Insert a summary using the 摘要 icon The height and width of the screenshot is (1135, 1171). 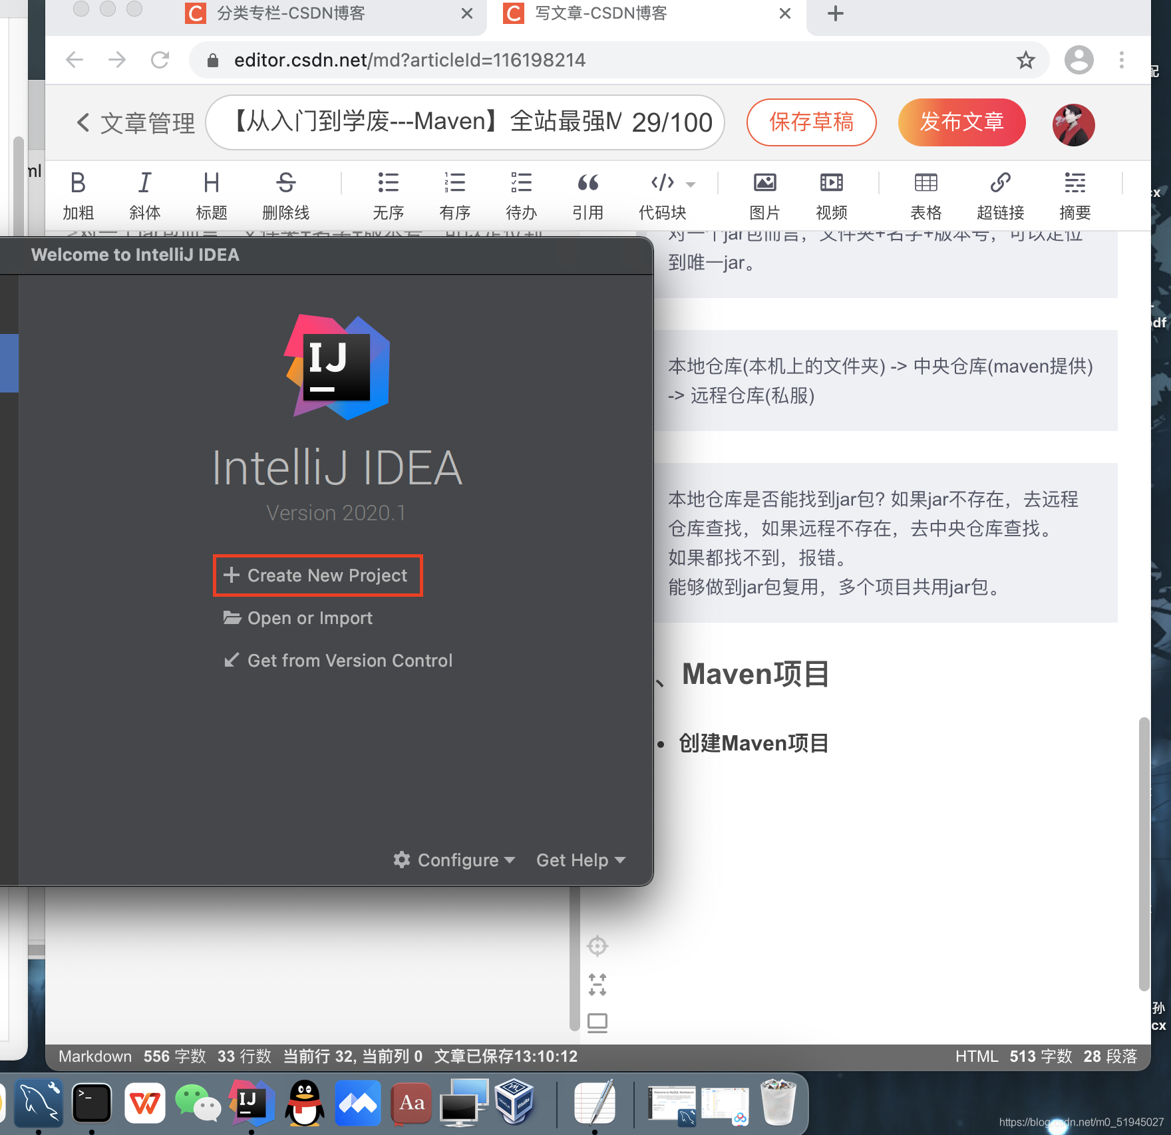[1075, 195]
